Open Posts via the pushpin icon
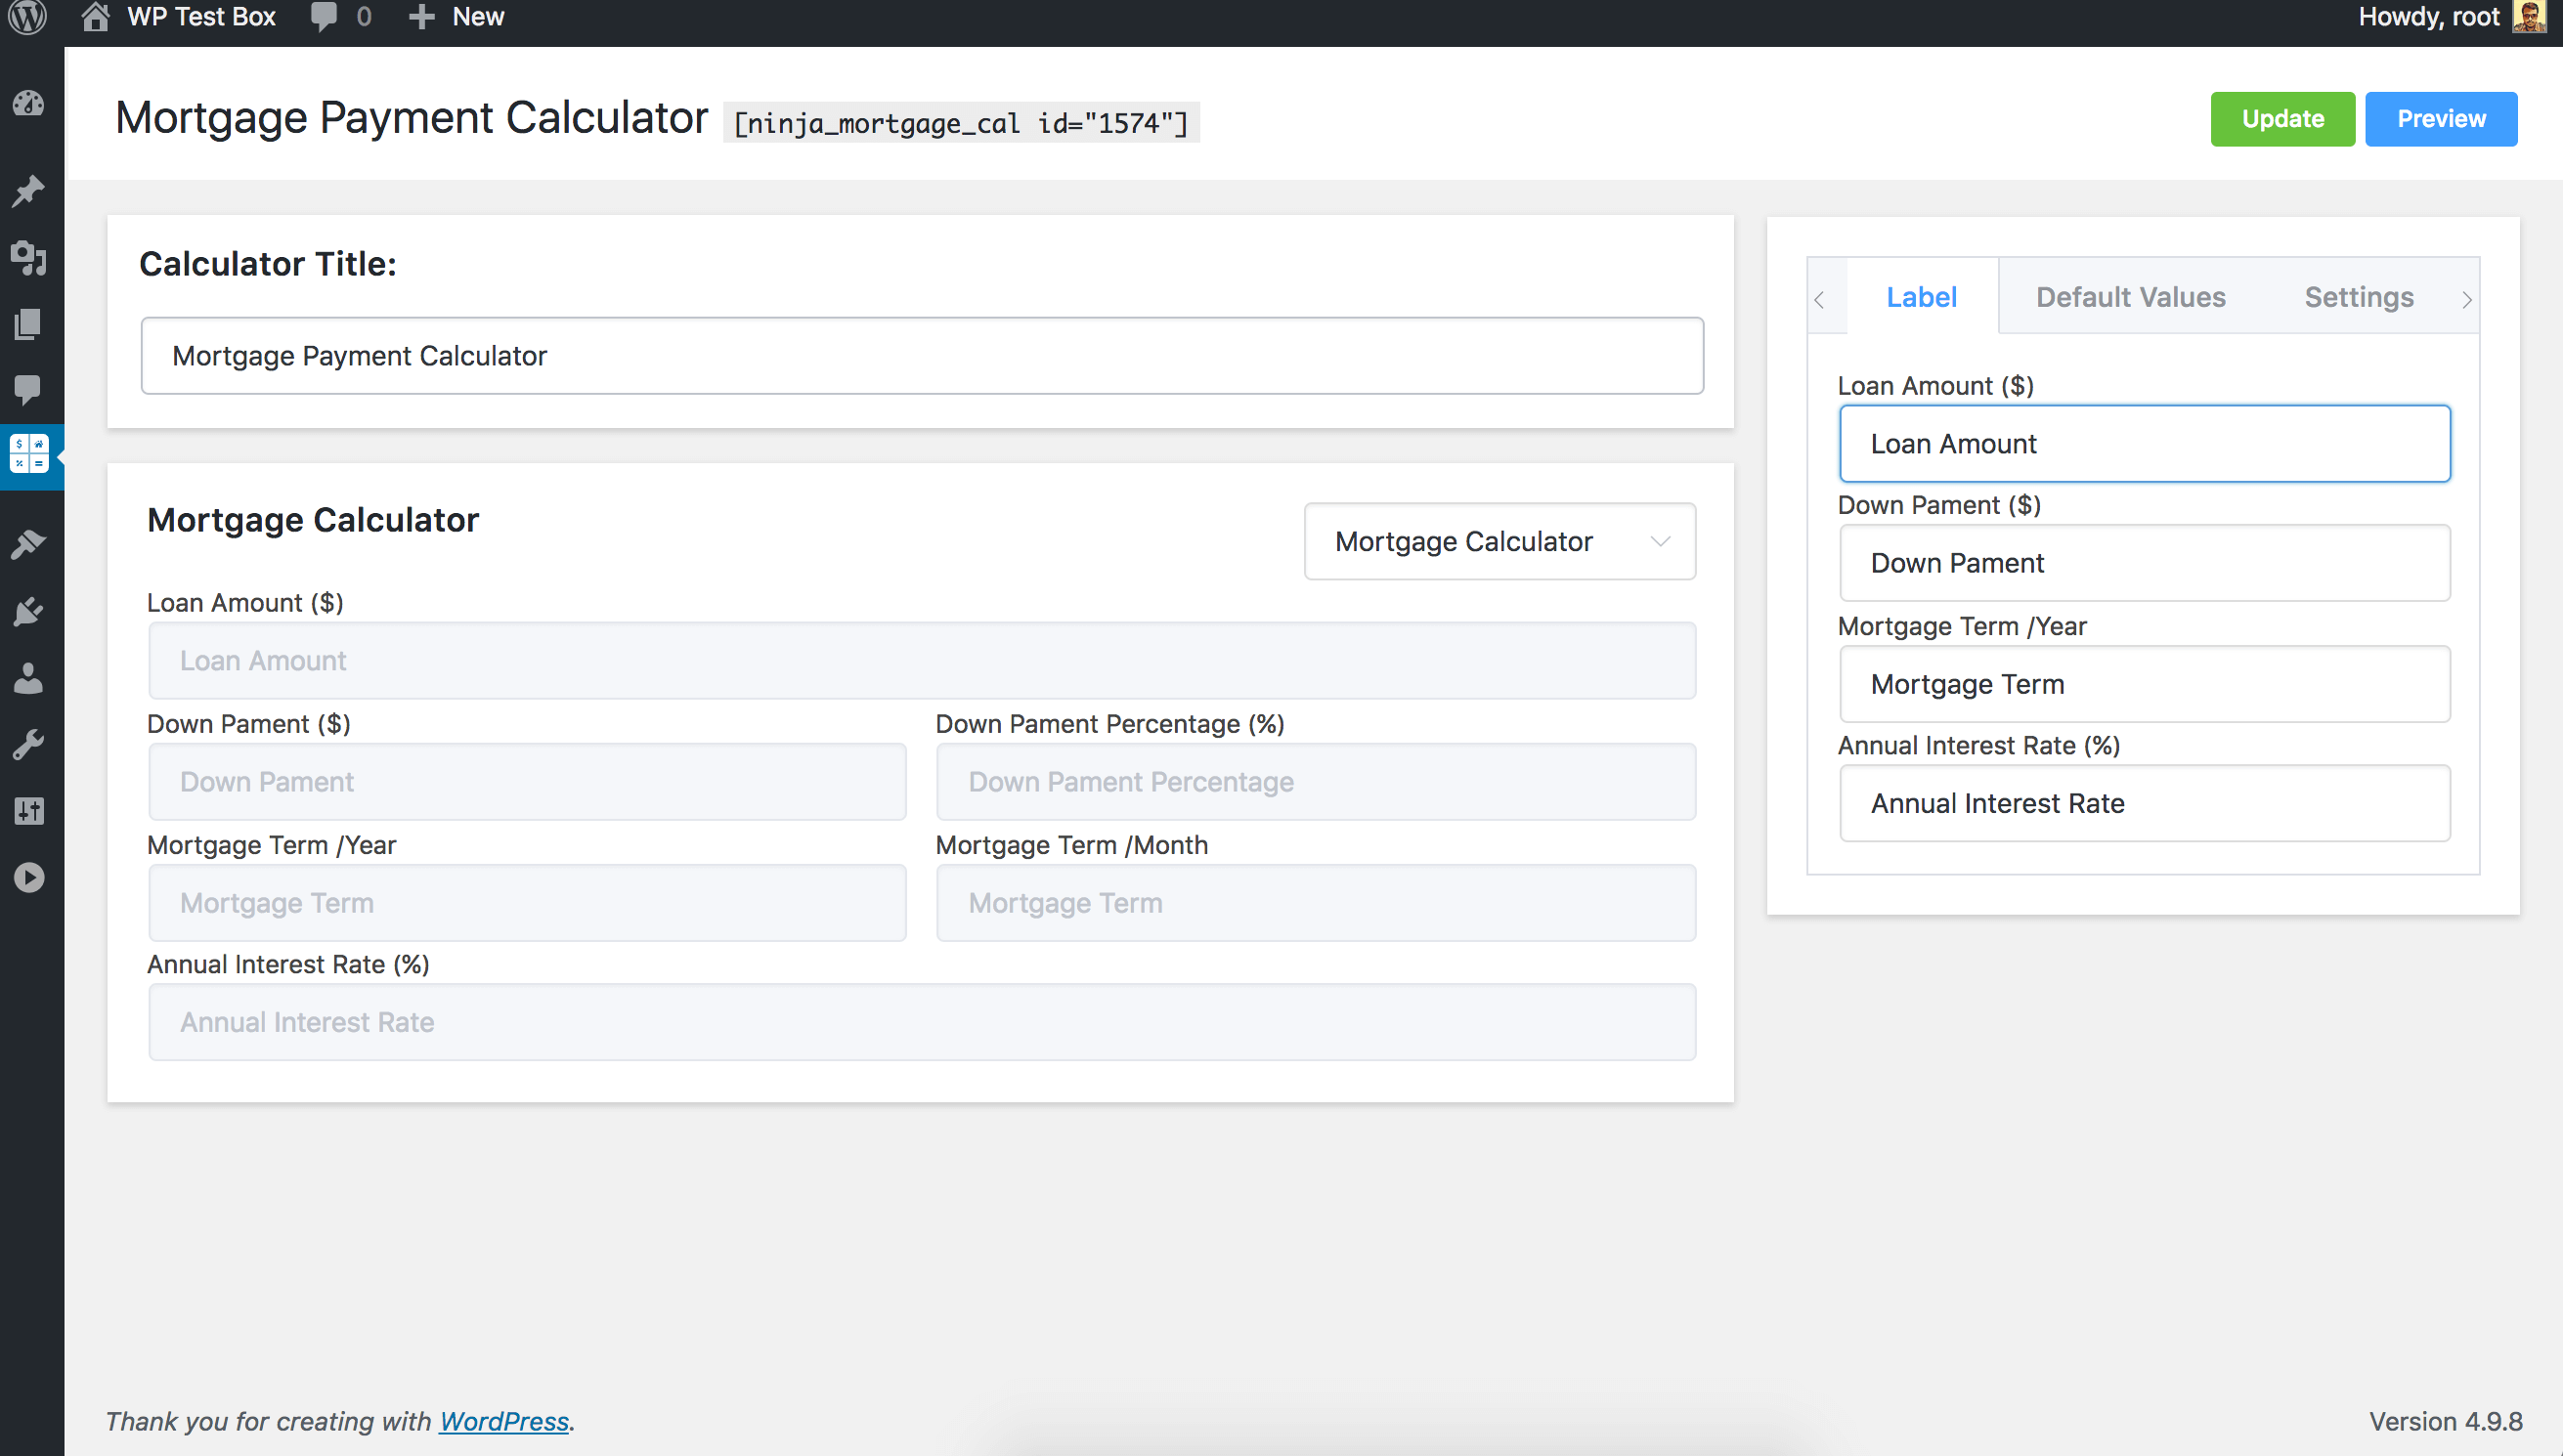The width and height of the screenshot is (2563, 1456). (x=28, y=190)
